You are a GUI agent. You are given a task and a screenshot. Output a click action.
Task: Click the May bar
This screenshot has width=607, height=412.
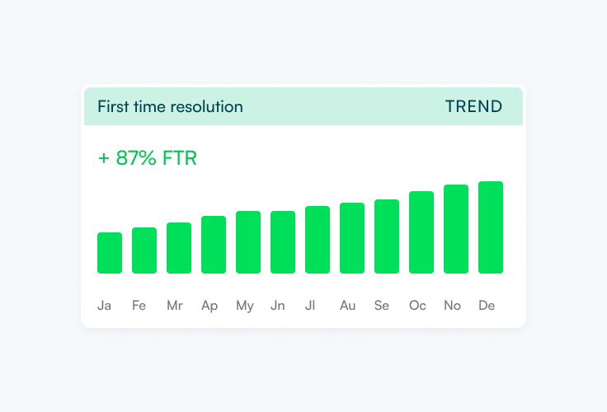[248, 242]
